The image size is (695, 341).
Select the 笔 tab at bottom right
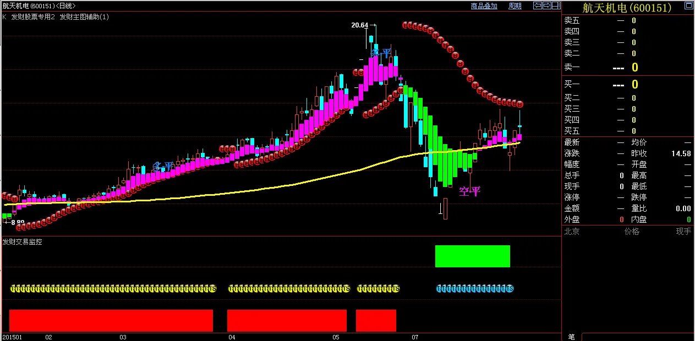[x=571, y=337]
